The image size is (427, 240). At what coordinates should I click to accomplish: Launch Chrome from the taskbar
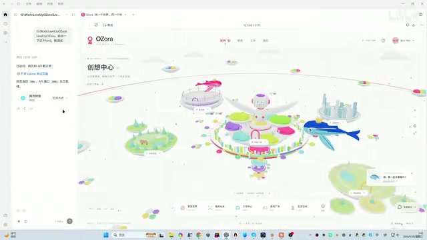pyautogui.click(x=199, y=235)
